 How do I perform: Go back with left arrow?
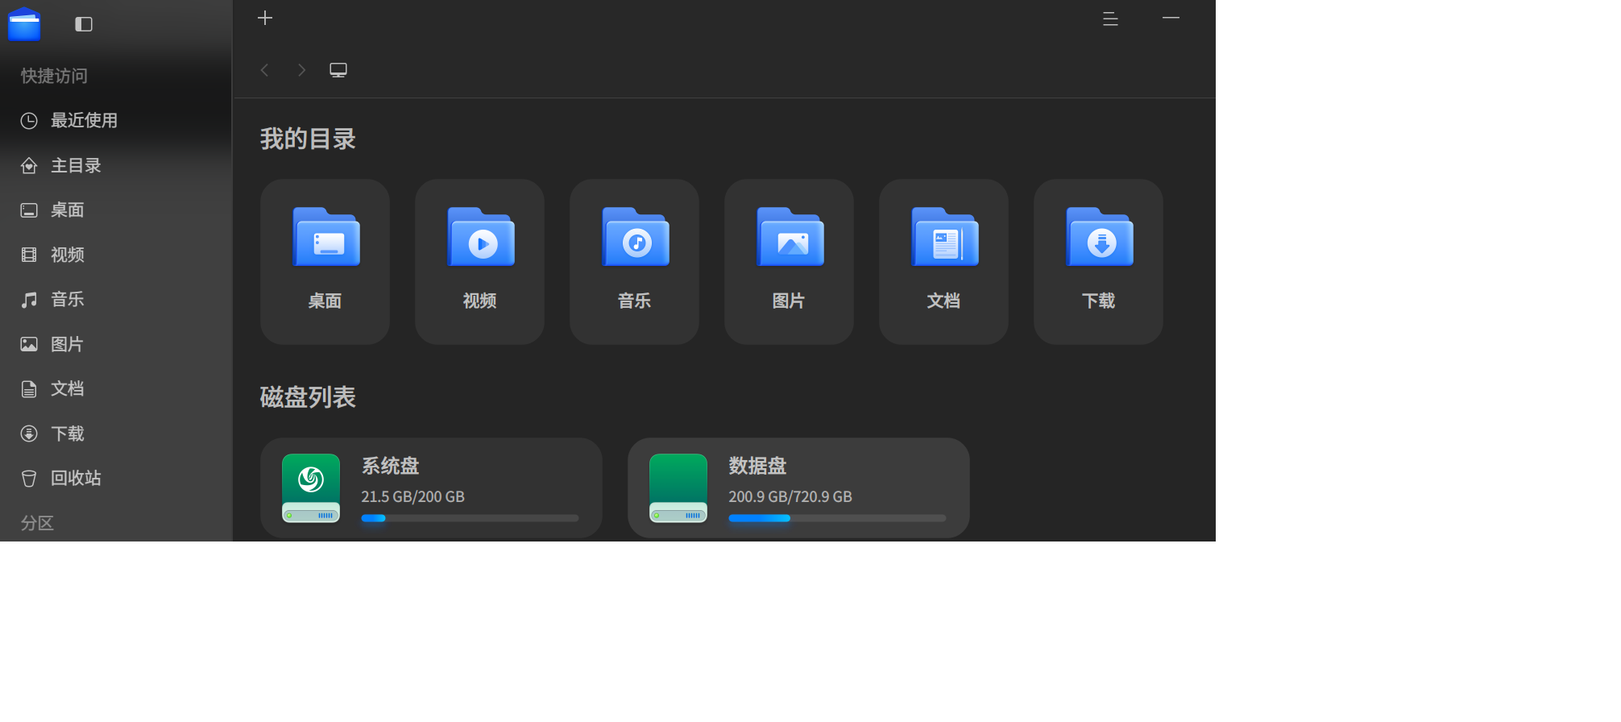pyautogui.click(x=264, y=70)
